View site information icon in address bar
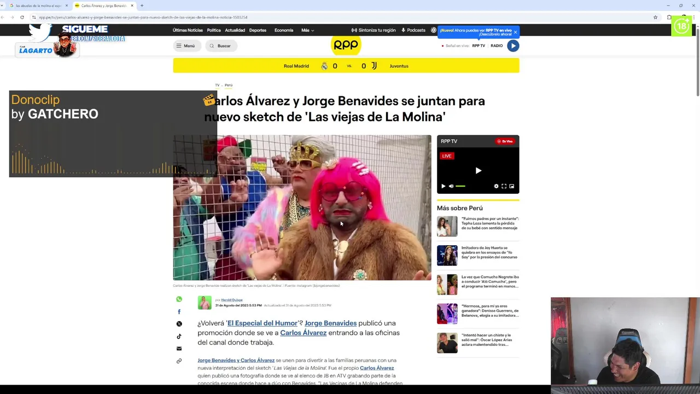The width and height of the screenshot is (700, 394). point(34,17)
